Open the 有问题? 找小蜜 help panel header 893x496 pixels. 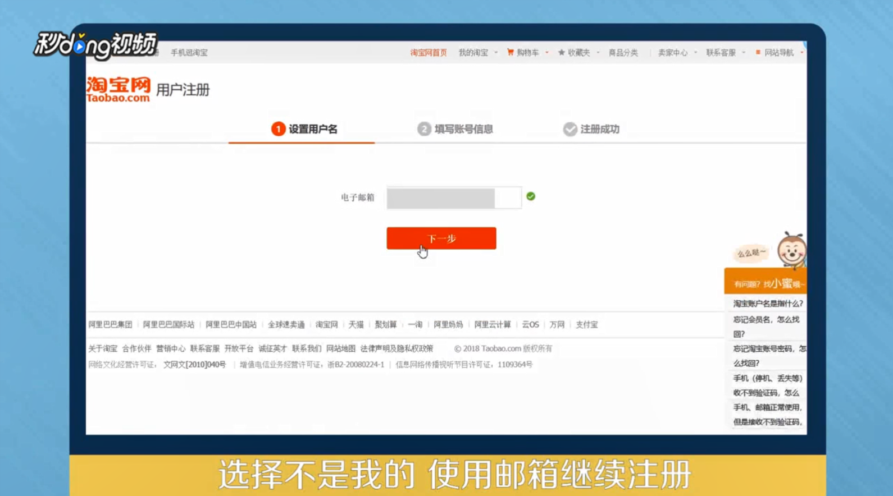[x=766, y=282]
